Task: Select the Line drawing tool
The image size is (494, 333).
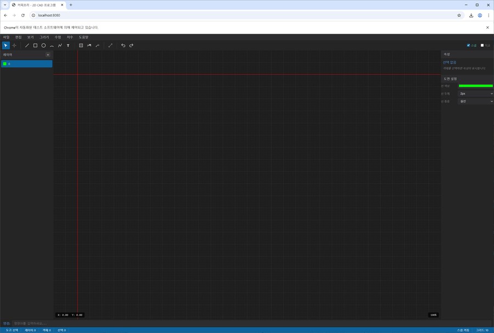Action: pyautogui.click(x=27, y=46)
